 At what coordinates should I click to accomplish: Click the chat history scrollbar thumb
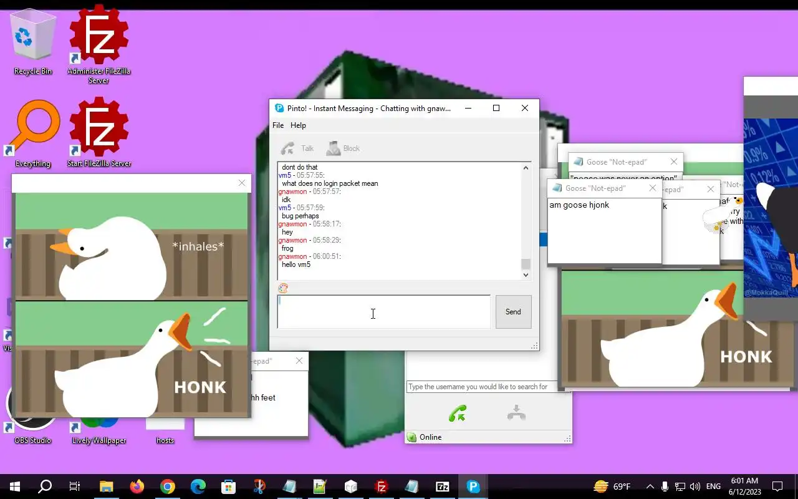(526, 264)
